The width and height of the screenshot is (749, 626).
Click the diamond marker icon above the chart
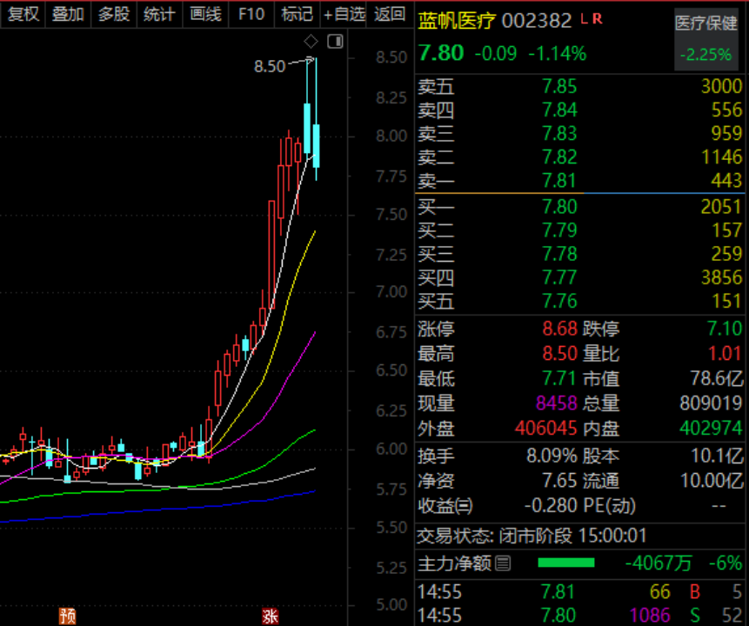click(x=310, y=41)
